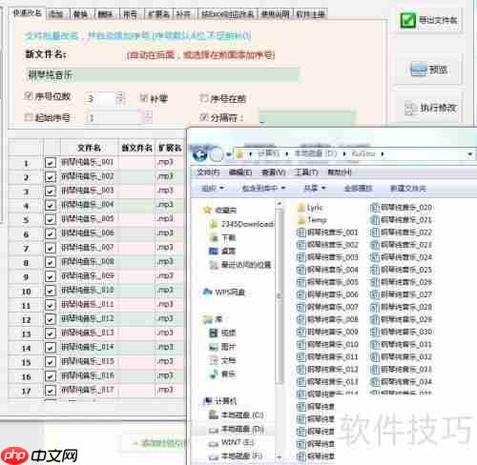
Task: Open Recent places (最近访问的位置) in sidebar
Action: 240,265
